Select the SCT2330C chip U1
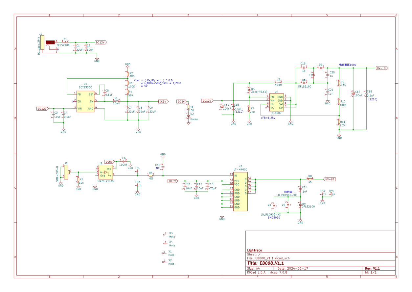This screenshot has width=412, height=292. point(85,101)
